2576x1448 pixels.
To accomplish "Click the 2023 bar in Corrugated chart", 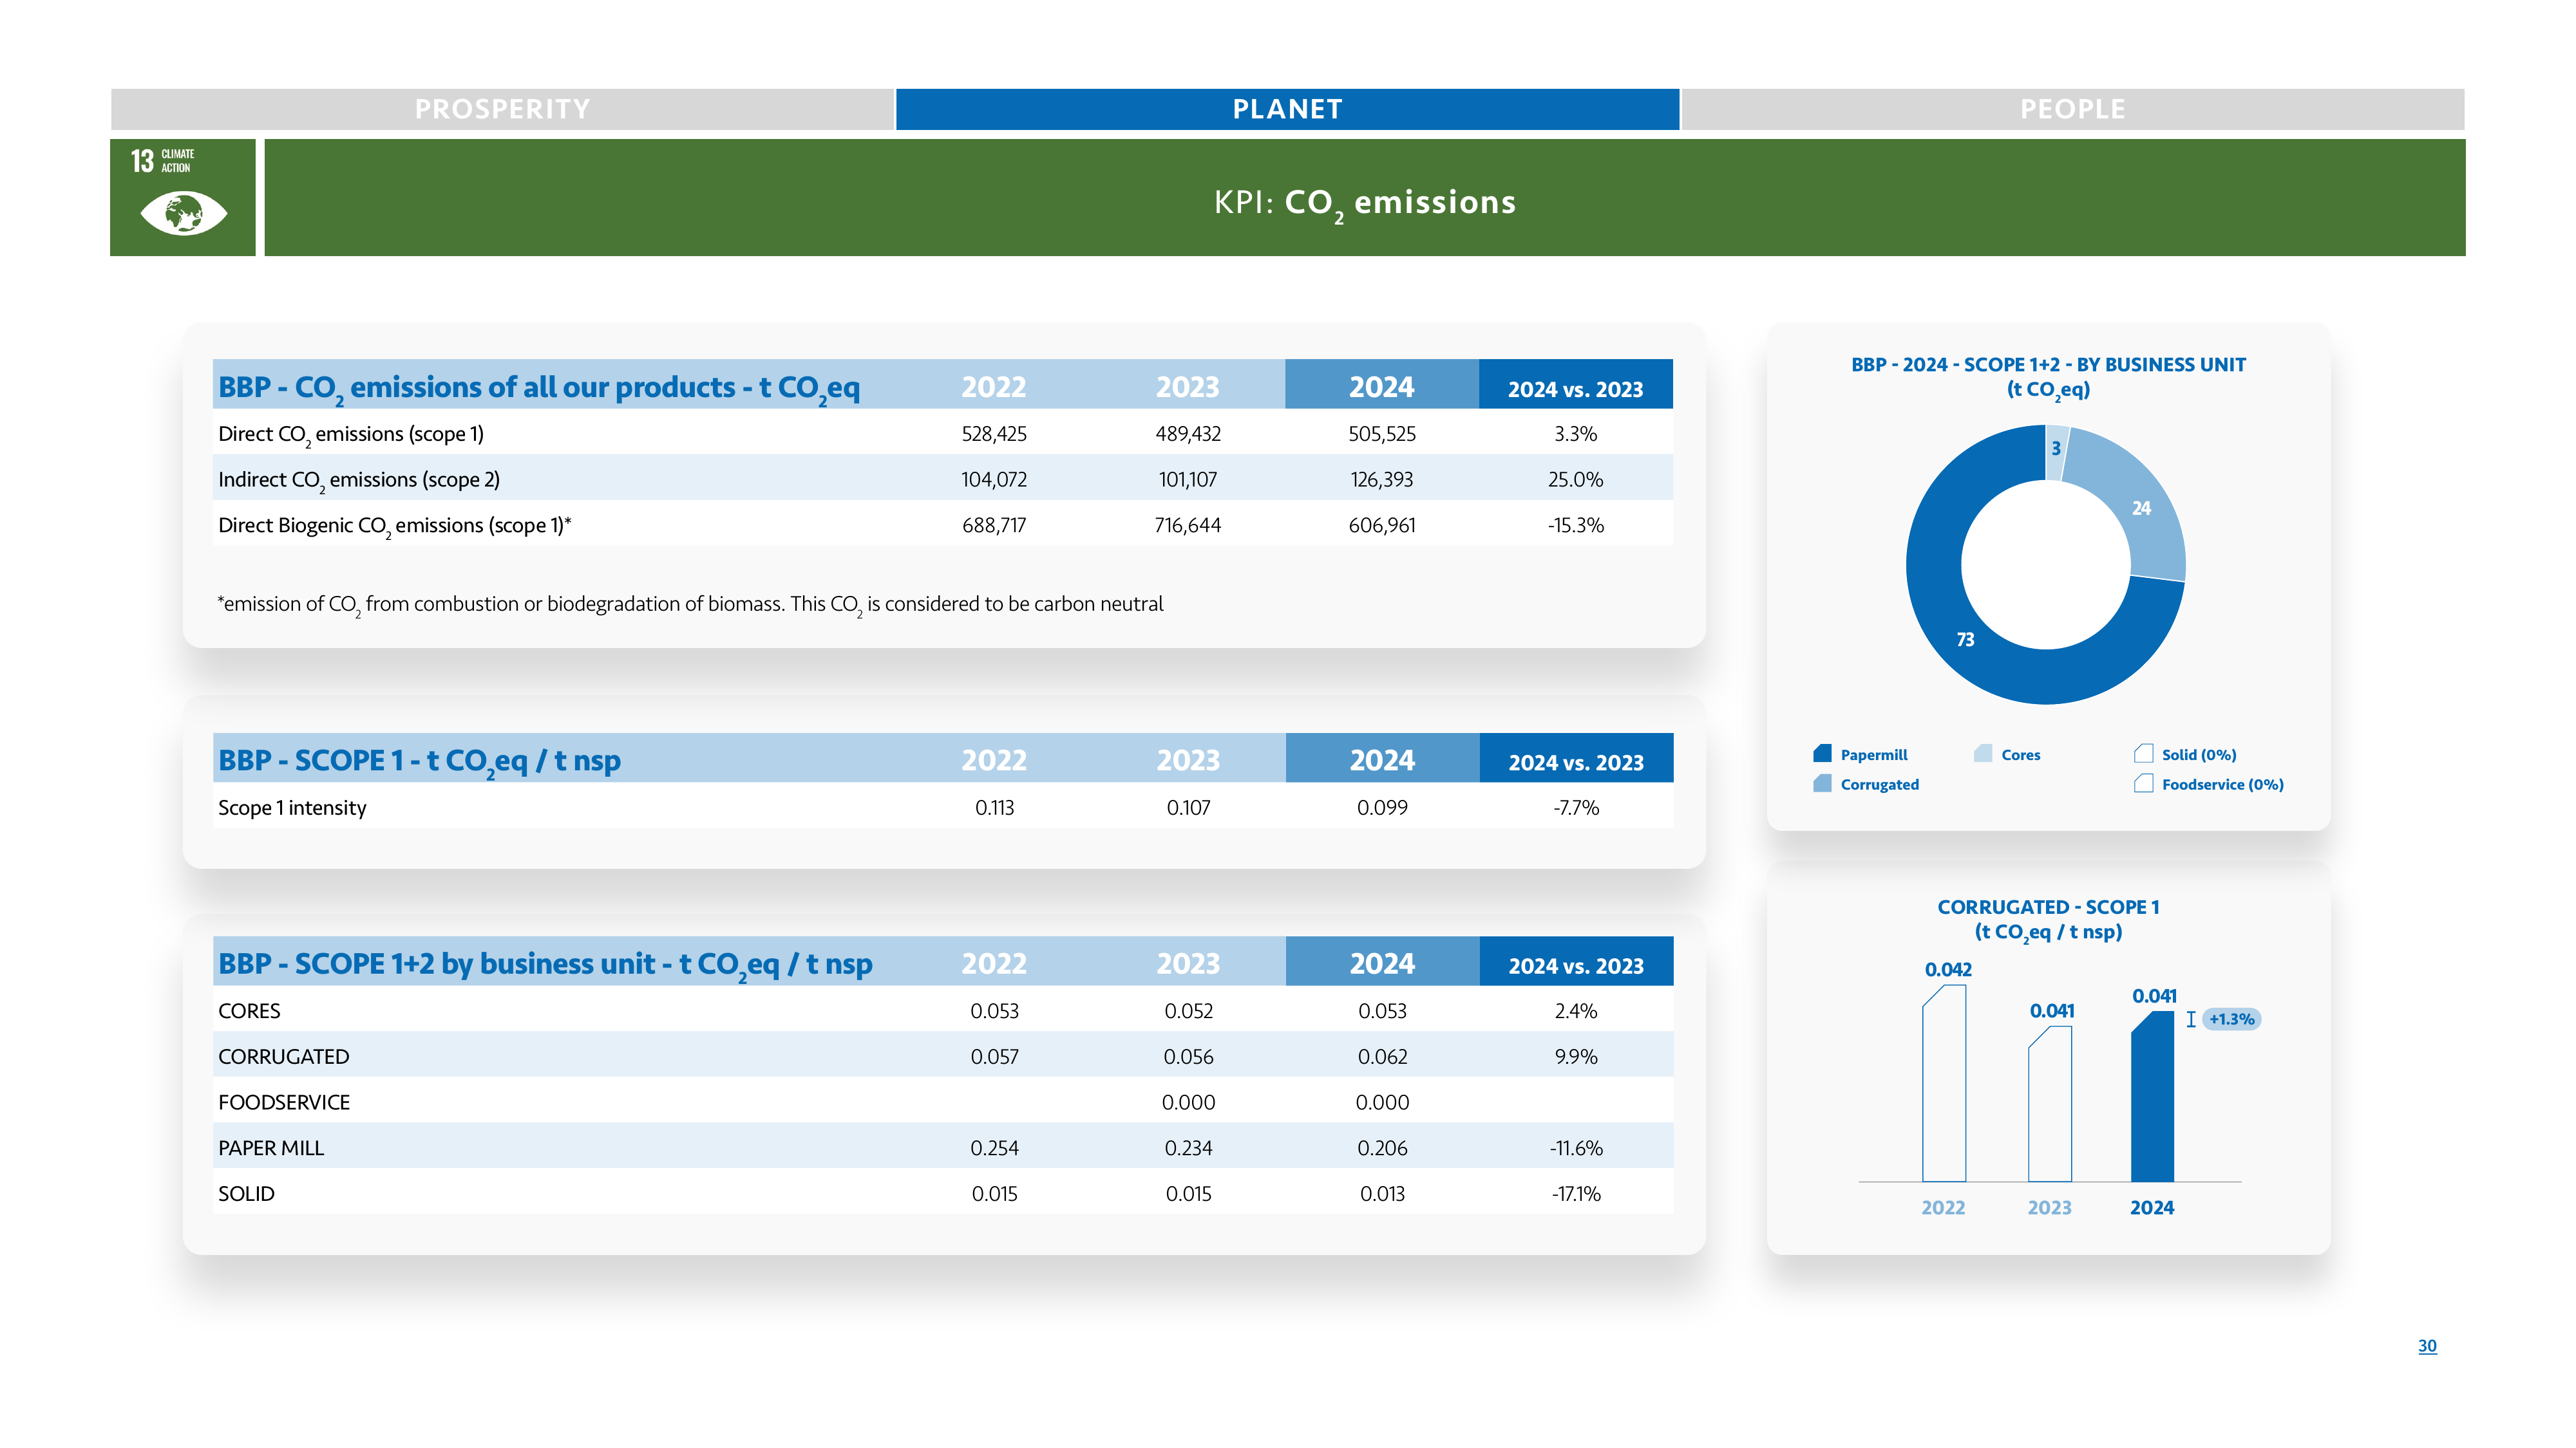I will click(x=2049, y=1103).
